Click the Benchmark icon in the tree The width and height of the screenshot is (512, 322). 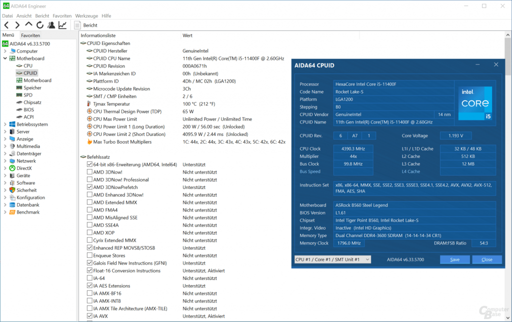(12, 212)
